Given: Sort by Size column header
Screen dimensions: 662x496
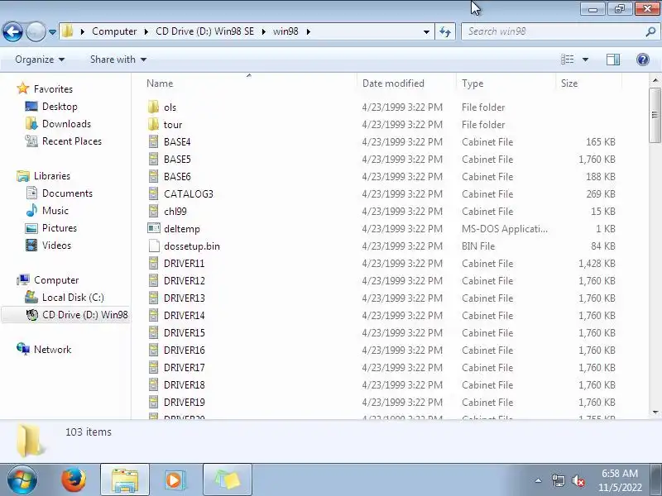Looking at the screenshot, I should tap(569, 83).
